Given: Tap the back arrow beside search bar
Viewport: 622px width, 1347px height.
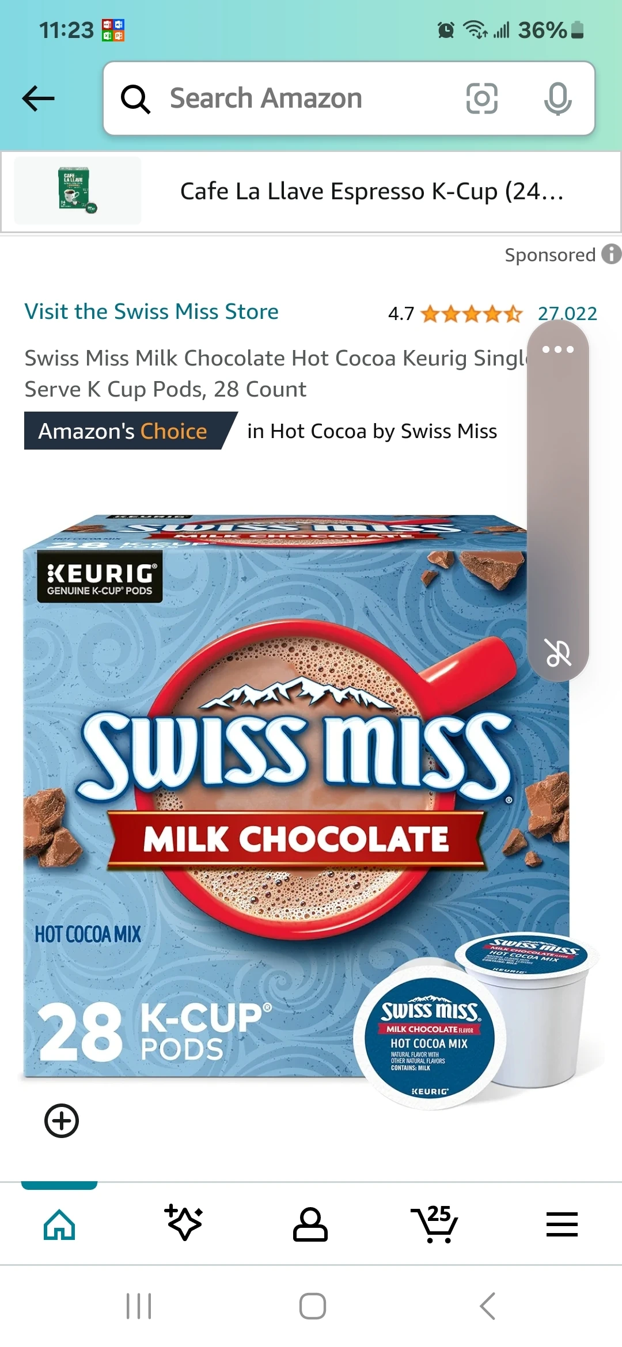Looking at the screenshot, I should tap(39, 98).
